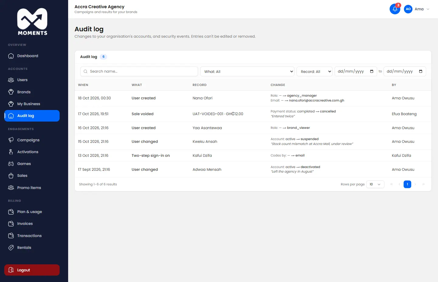Screen dimensions: 438x282
Task: Click the Adwoa Mensah record
Action: pyautogui.click(x=207, y=170)
